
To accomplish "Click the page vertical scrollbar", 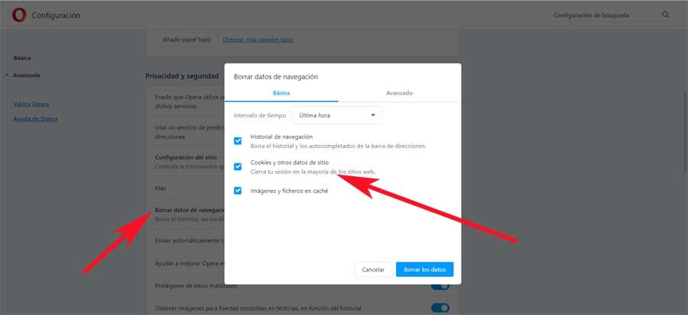I will click(x=685, y=131).
